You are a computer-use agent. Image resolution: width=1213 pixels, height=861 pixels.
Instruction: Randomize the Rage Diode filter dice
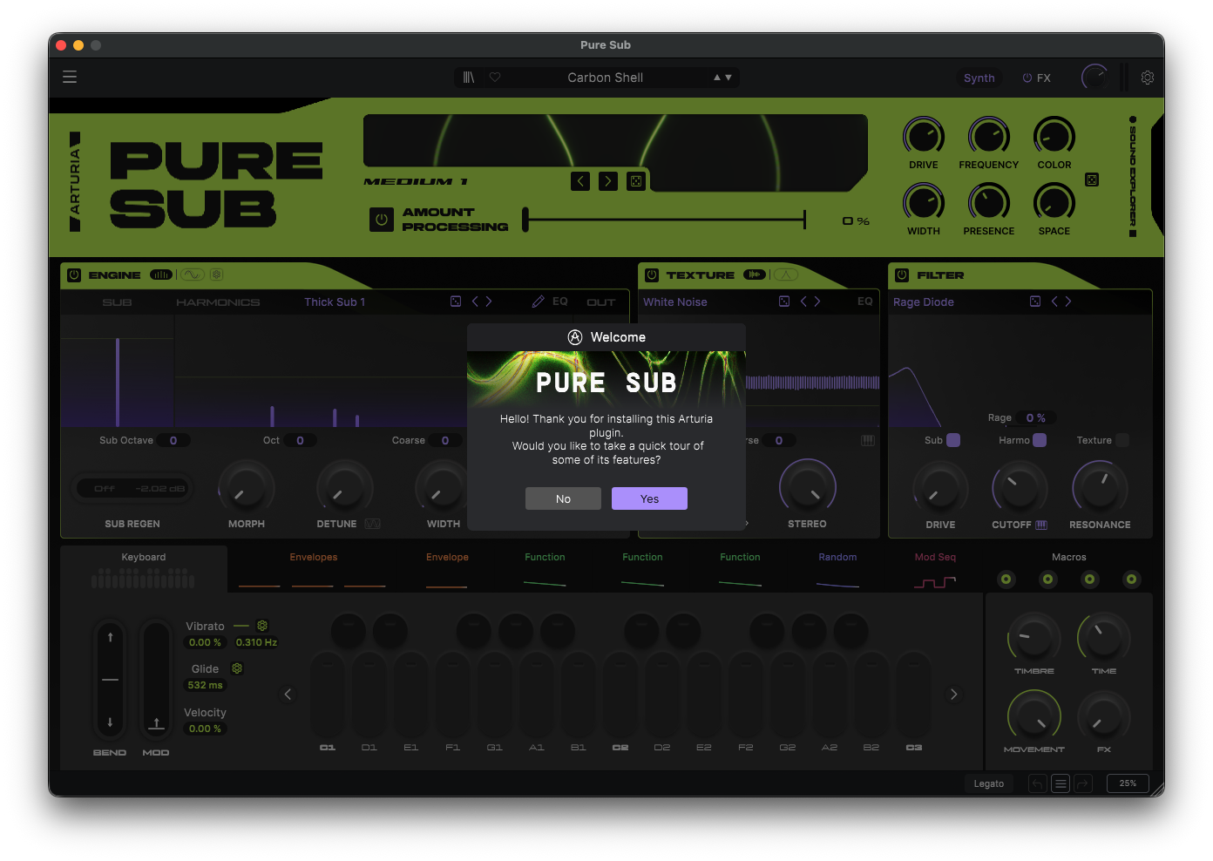tap(1035, 302)
